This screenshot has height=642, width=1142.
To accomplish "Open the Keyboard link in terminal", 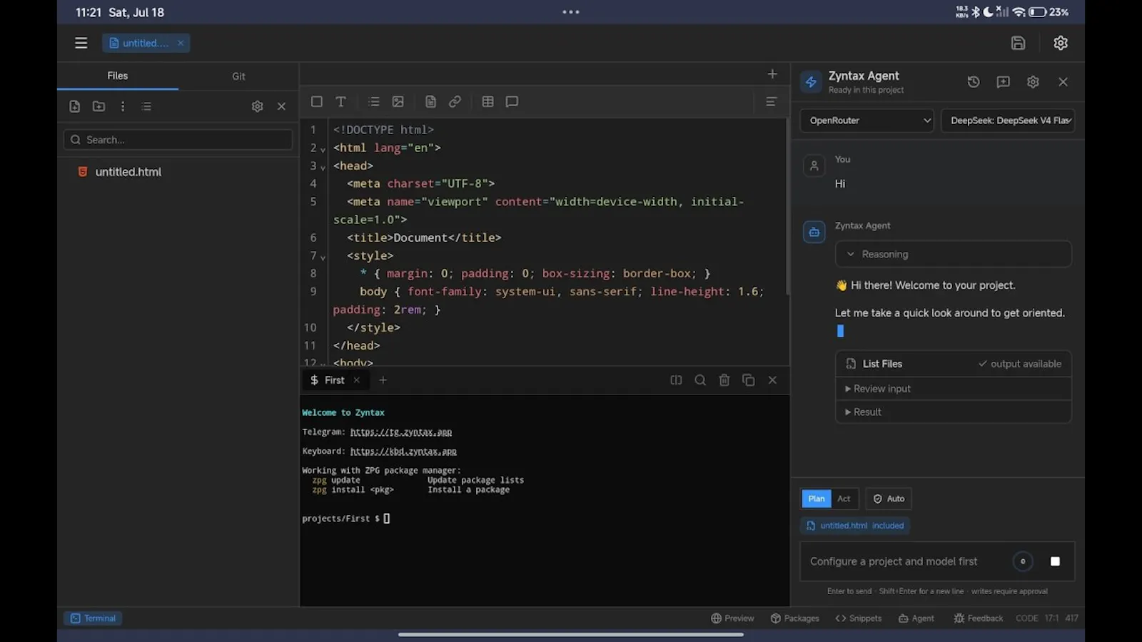I will point(403,452).
